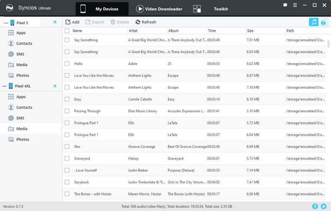The height and width of the screenshot is (211, 331).
Task: Check the Hello by Adele row
Action: tap(67, 64)
